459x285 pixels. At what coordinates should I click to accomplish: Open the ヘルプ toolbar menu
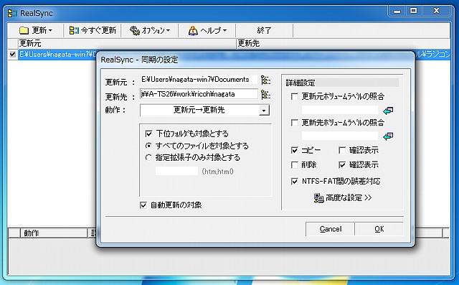[207, 30]
